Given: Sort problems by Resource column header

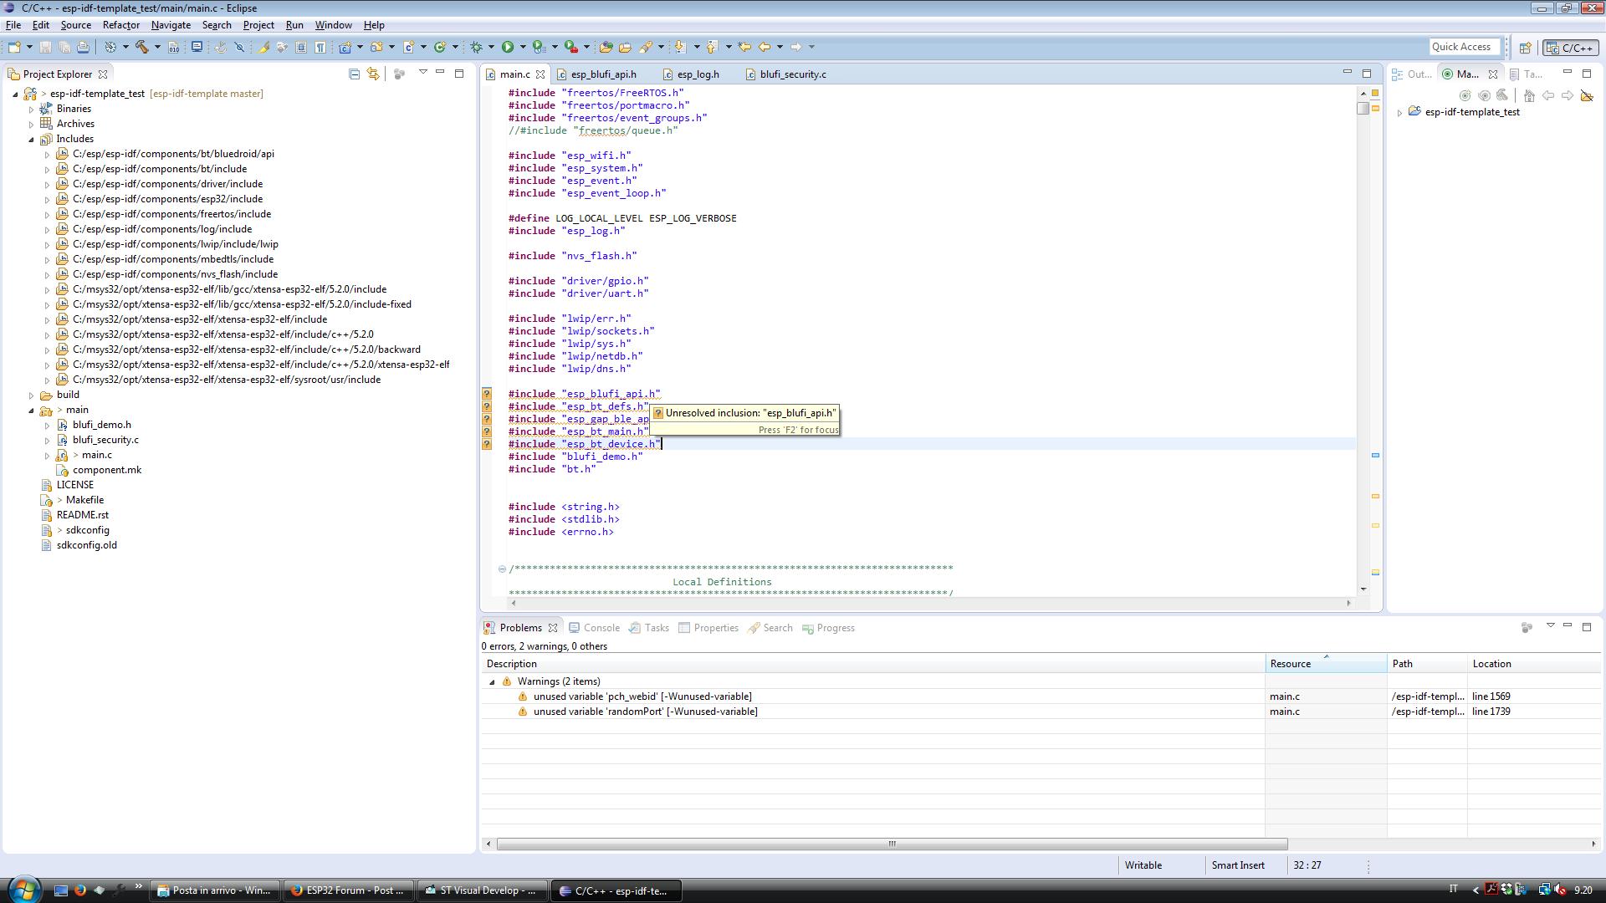Looking at the screenshot, I should pos(1326,664).
